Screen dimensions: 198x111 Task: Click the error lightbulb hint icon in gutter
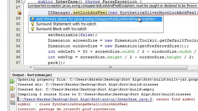[19, 13]
